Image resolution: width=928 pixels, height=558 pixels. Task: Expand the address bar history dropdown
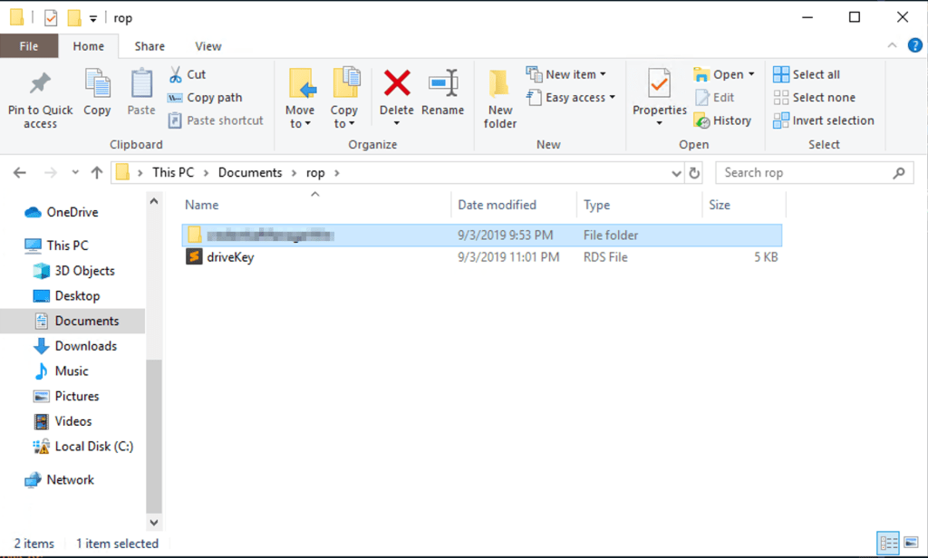click(676, 173)
